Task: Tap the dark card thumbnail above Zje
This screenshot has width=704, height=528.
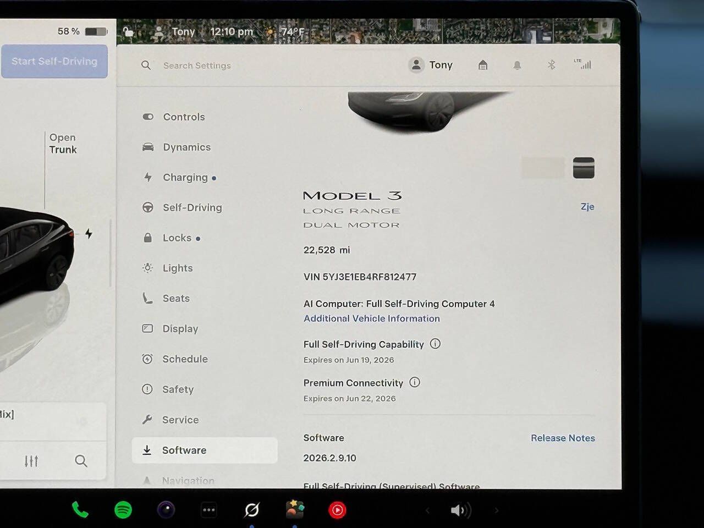Action: pos(584,168)
